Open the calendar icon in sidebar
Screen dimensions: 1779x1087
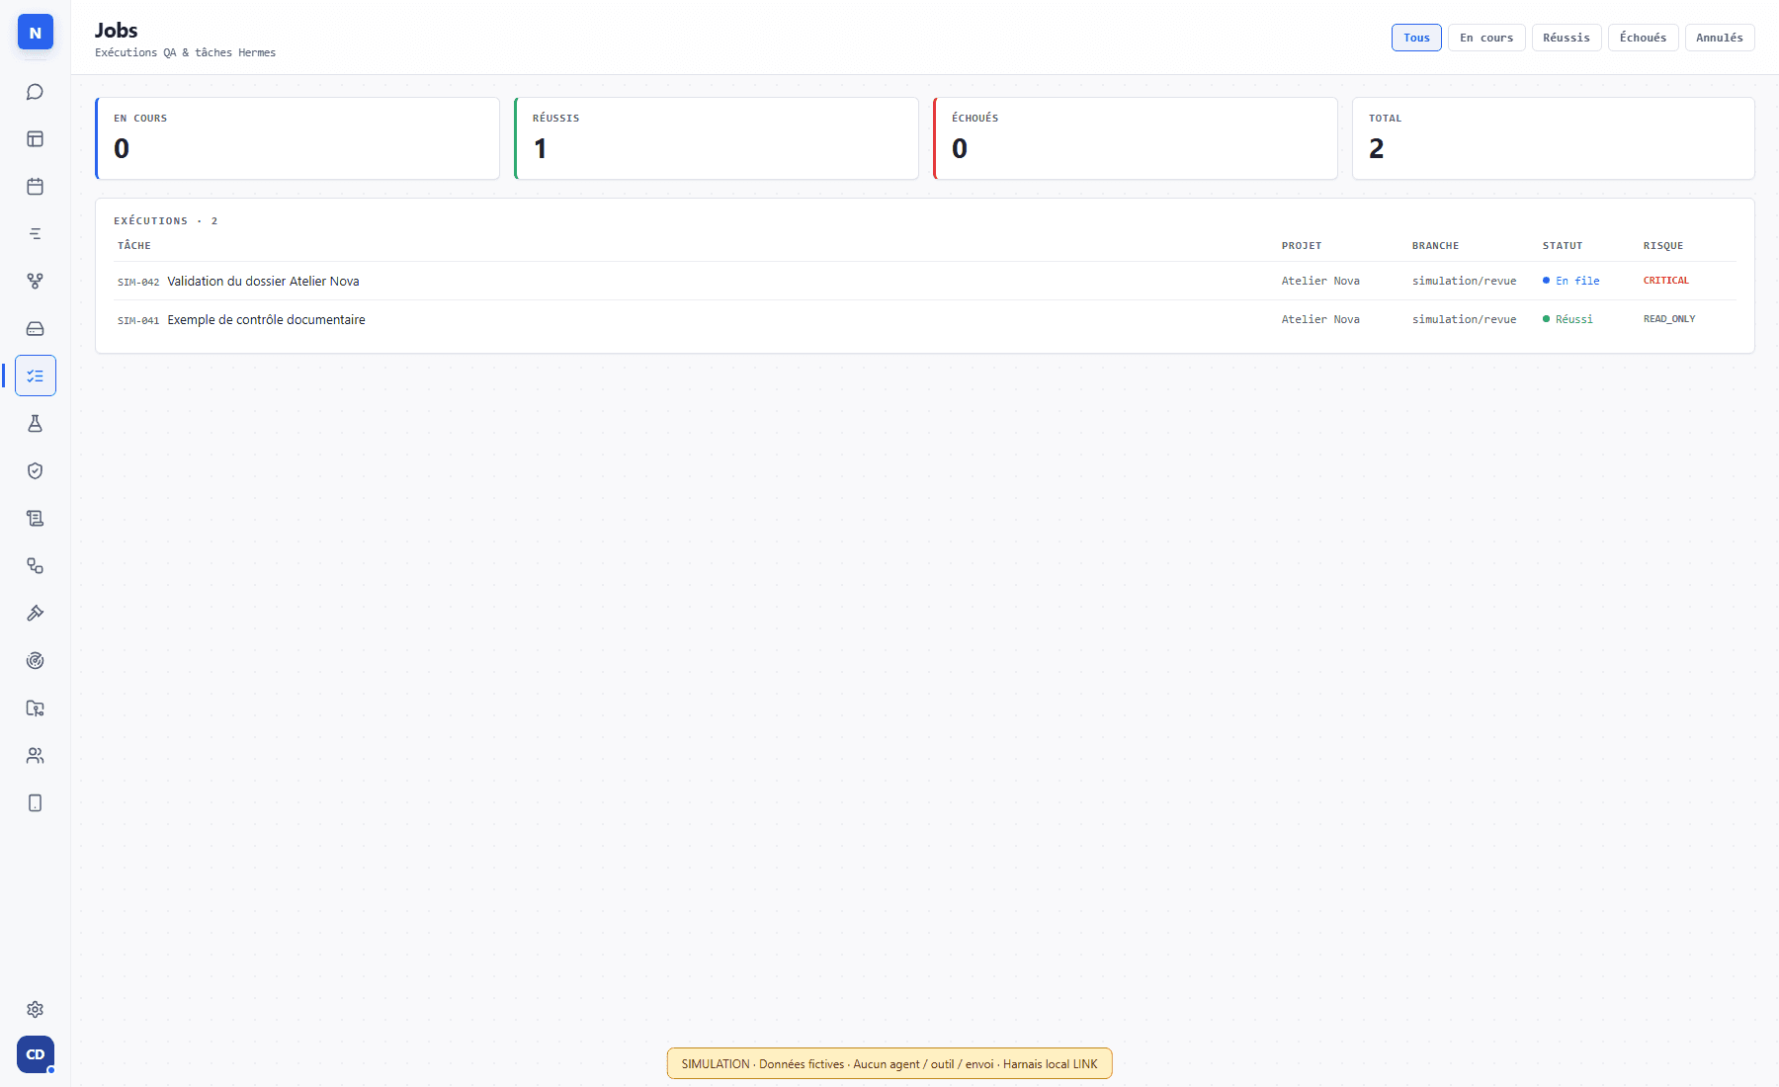pos(35,187)
